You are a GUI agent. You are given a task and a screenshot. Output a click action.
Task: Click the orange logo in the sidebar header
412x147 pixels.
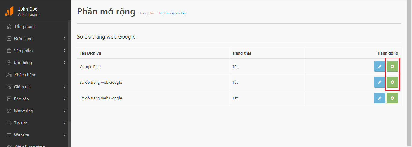tap(9, 11)
